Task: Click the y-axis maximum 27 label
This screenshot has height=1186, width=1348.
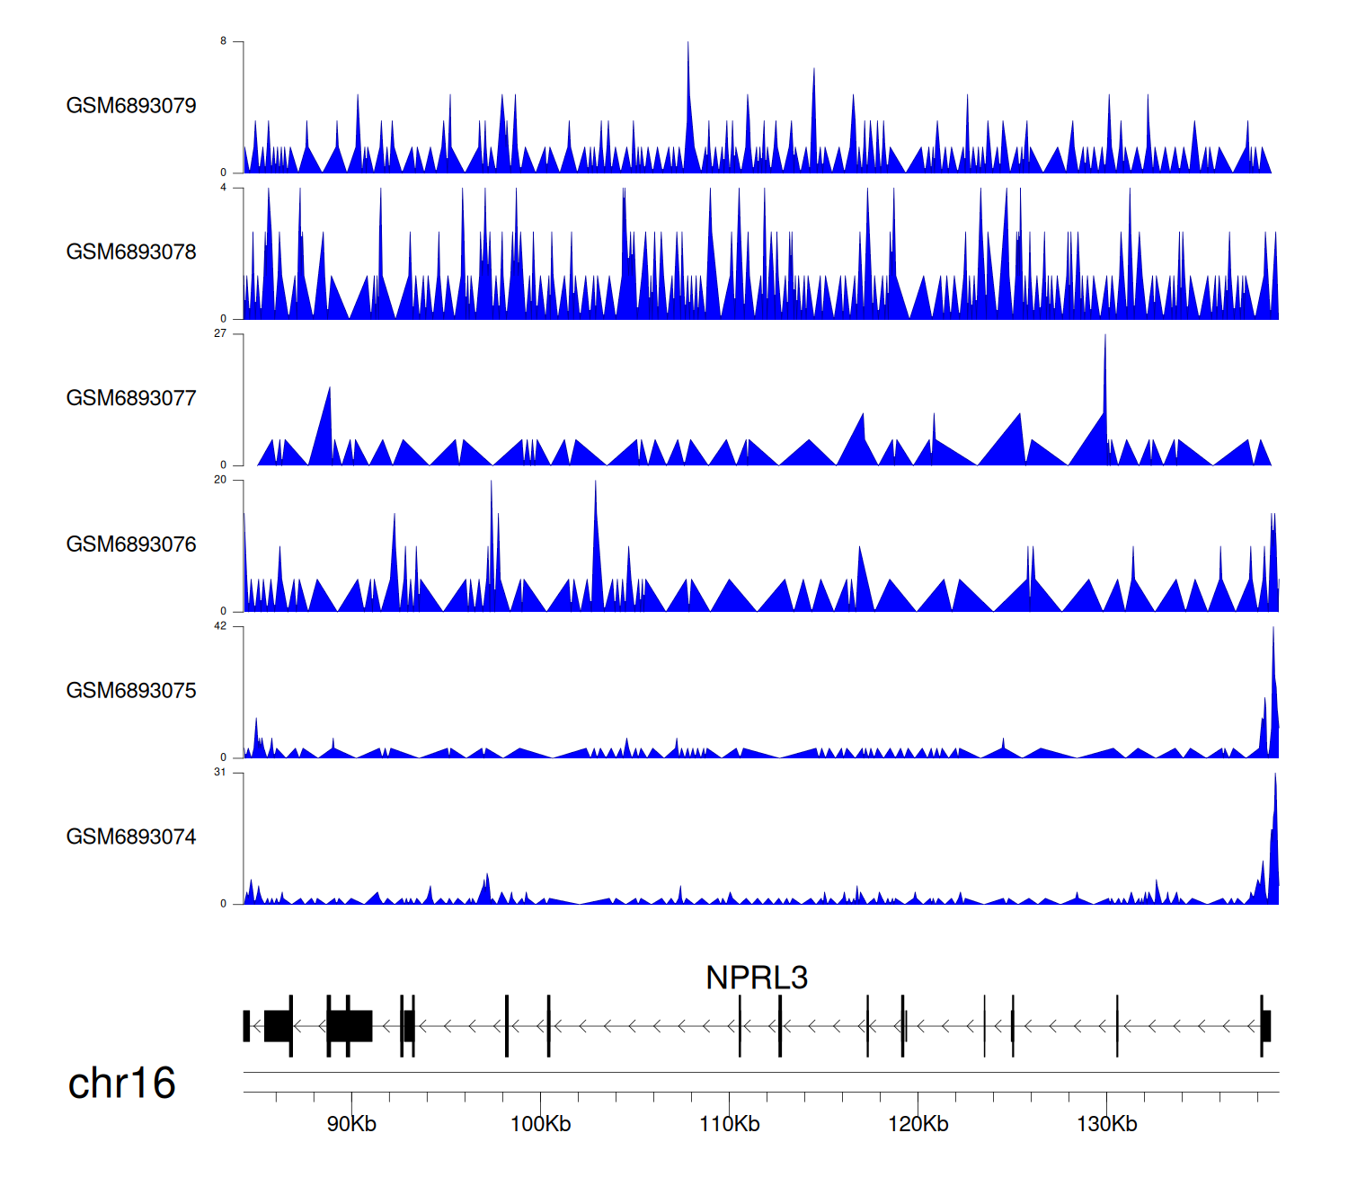Action: (x=220, y=333)
